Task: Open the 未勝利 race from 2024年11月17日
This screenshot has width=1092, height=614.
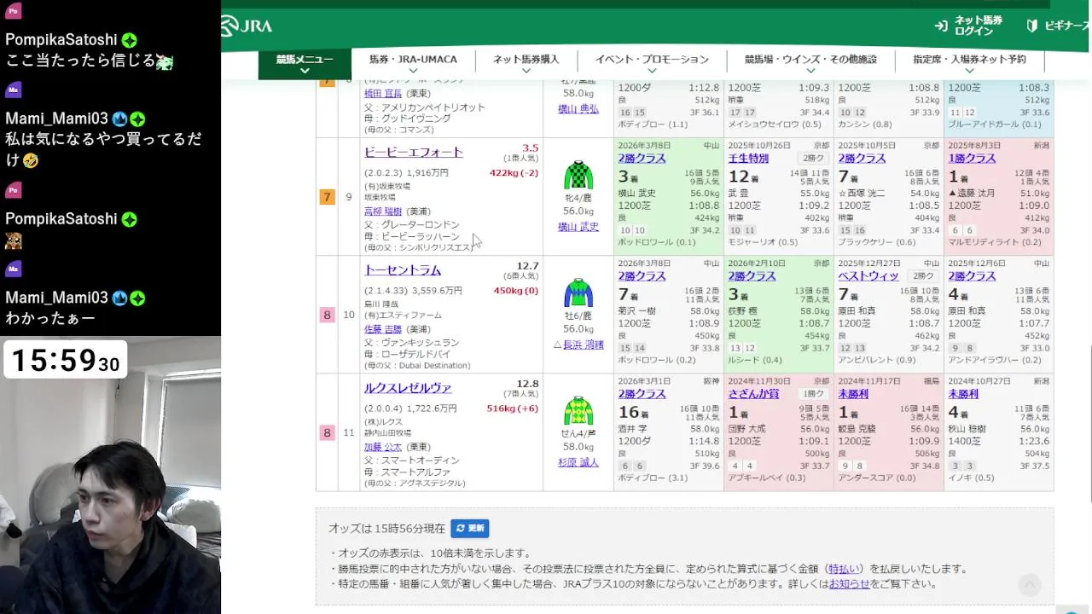Action: (853, 394)
